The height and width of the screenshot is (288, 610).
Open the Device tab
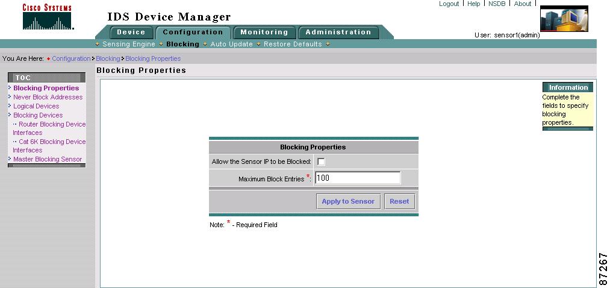(131, 33)
